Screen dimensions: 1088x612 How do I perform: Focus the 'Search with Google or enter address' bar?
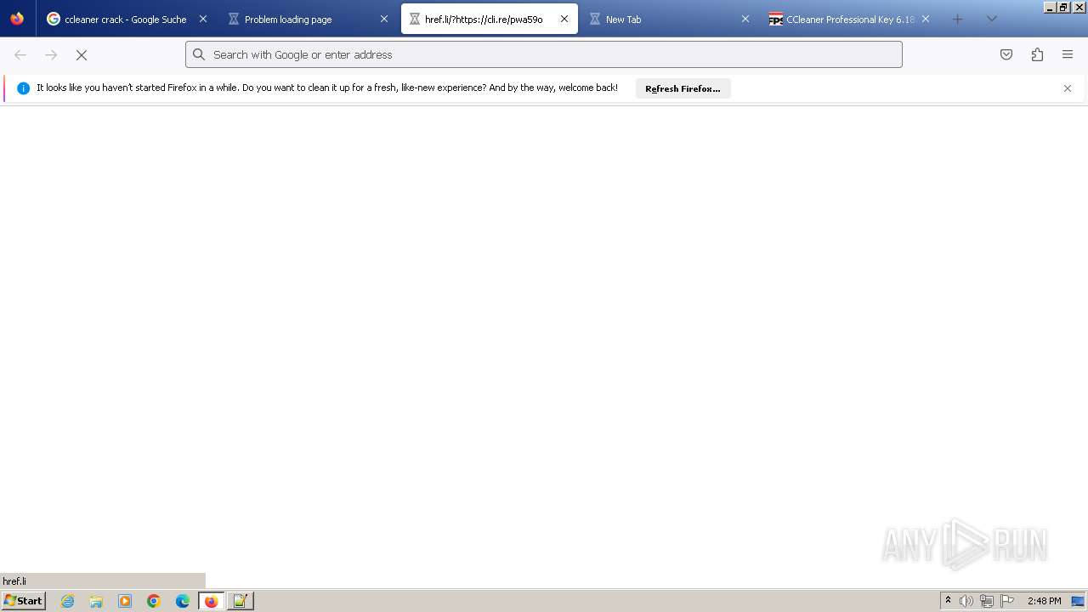[544, 54]
